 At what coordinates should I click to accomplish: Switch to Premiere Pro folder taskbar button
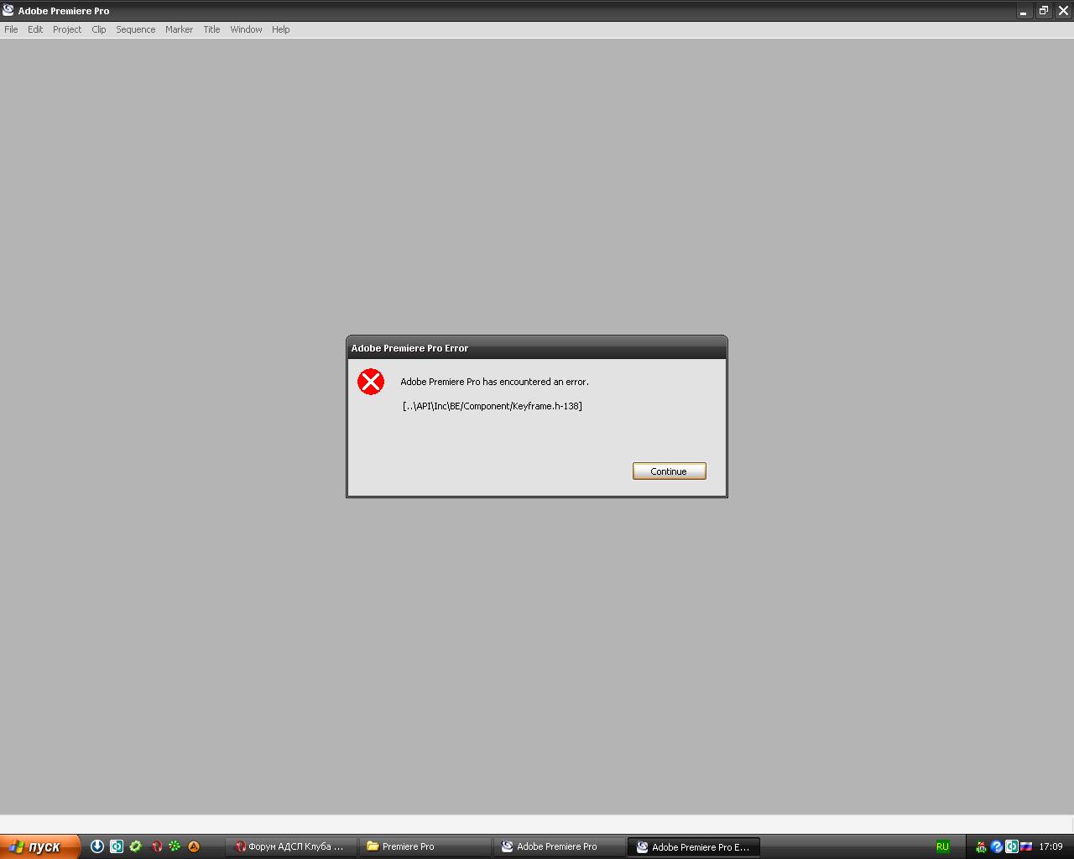(x=425, y=846)
